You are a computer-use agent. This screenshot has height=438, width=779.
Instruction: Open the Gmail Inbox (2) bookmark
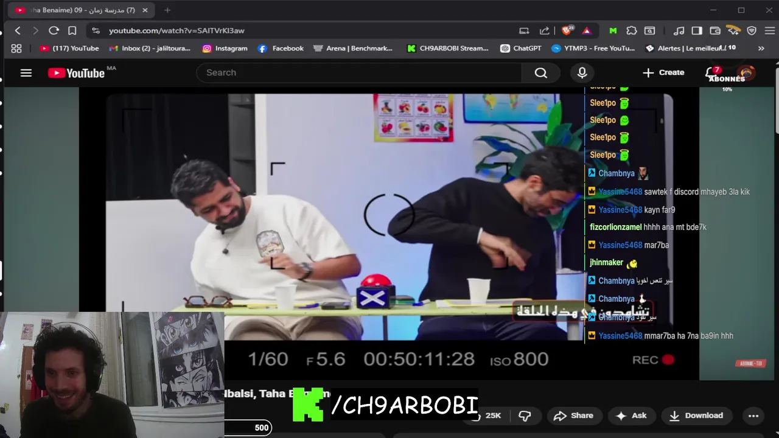(150, 48)
